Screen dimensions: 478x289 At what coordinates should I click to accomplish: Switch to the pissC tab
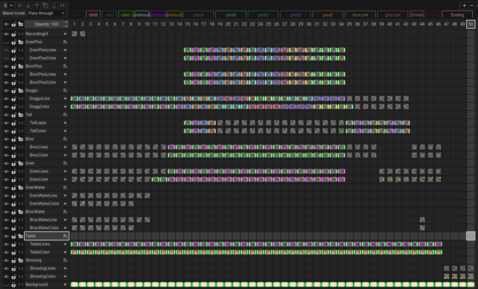pyautogui.click(x=263, y=15)
